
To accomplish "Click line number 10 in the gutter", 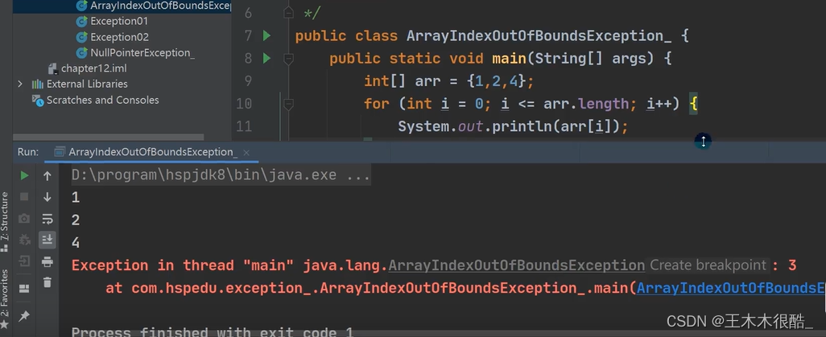I will point(244,104).
